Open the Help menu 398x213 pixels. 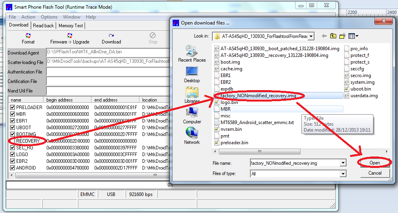[91, 17]
